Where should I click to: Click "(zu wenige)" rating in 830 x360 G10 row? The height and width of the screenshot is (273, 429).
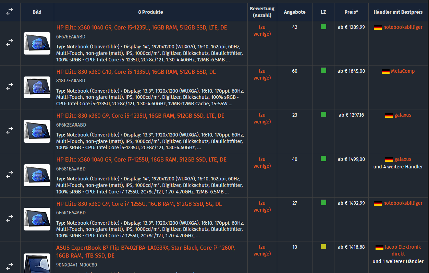(x=262, y=74)
